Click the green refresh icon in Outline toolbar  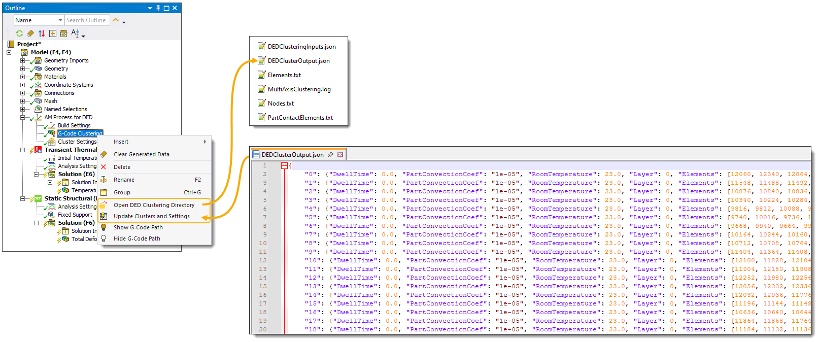click(19, 33)
